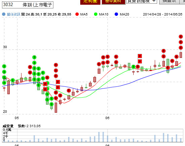Click the date range 2014/04/28 - 2014/06/26

163,14
